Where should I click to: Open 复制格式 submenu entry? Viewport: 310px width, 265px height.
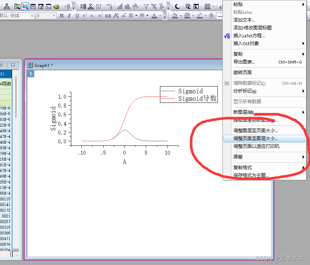point(265,167)
